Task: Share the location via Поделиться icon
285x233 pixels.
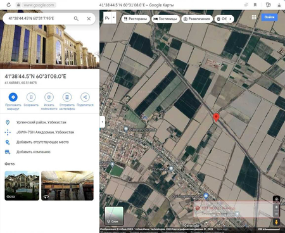Action: (x=85, y=97)
